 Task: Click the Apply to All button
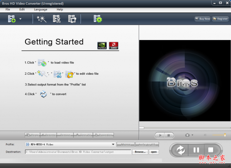147,144
